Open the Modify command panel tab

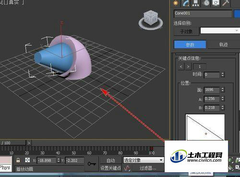pyautogui.click(x=185, y=3)
